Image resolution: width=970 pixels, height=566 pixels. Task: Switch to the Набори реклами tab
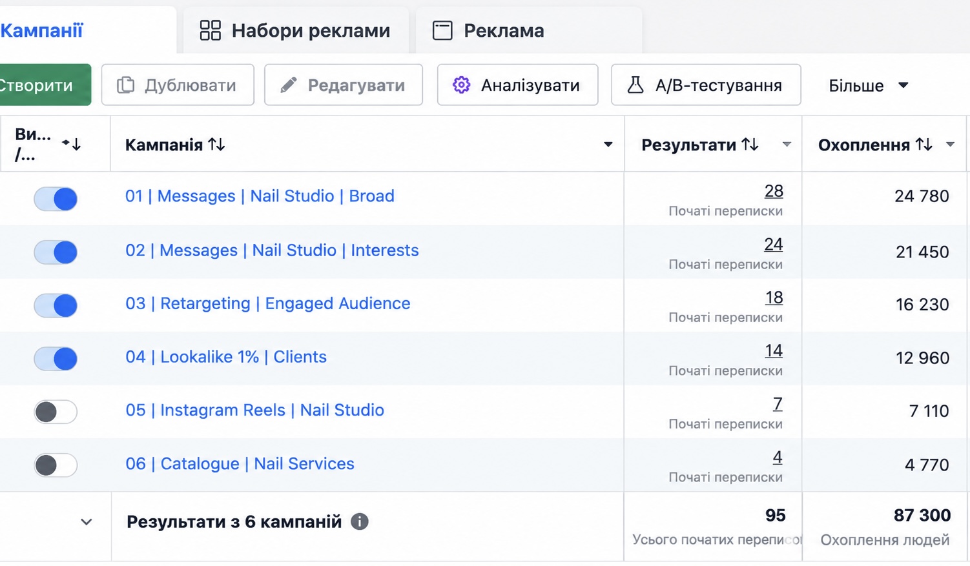(x=295, y=30)
